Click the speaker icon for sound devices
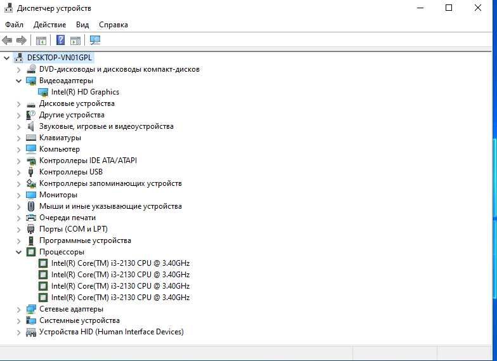The width and height of the screenshot is (497, 361). tap(30, 126)
